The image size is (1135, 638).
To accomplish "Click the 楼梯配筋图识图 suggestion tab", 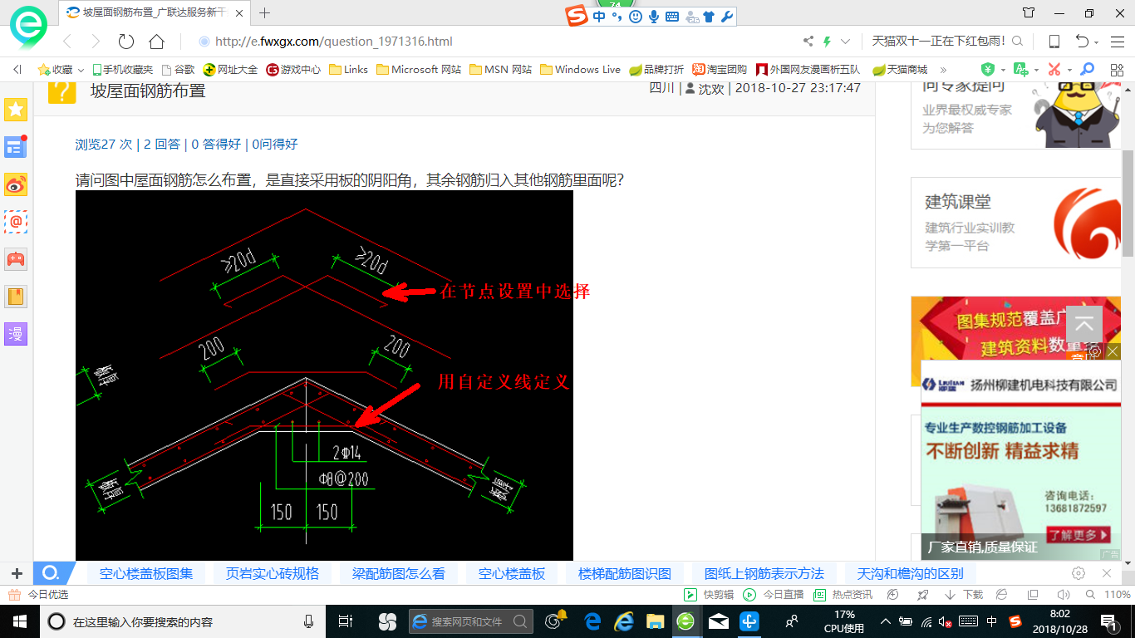I will click(x=625, y=573).
